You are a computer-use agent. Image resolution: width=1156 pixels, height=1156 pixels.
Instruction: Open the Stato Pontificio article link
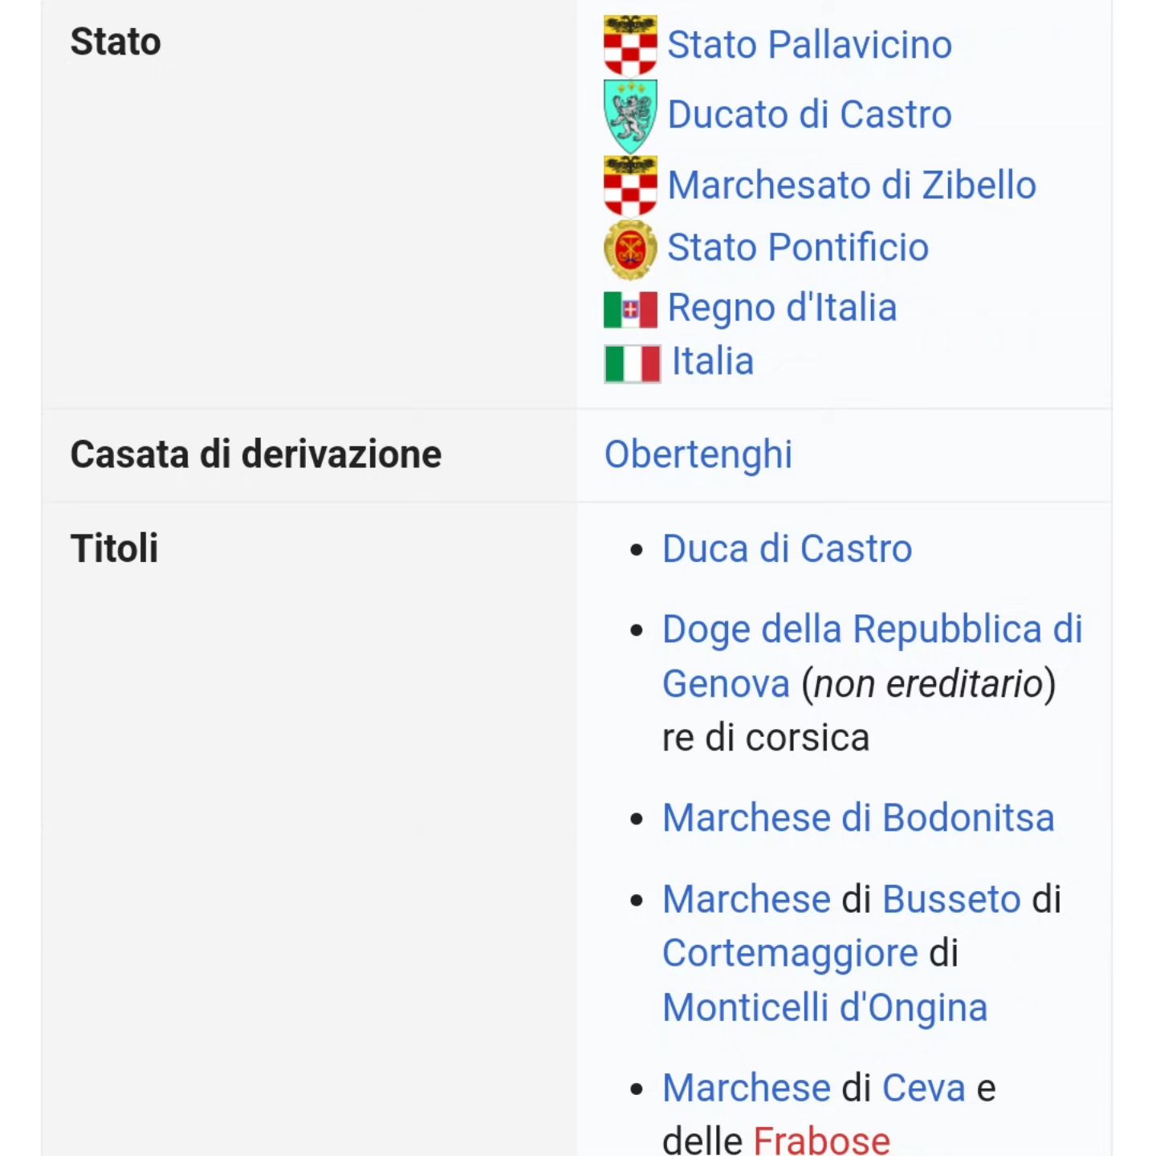[798, 247]
